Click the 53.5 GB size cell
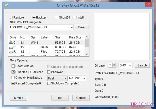Image resolution: width=156 pixels, height=109 pixels. point(60,43)
